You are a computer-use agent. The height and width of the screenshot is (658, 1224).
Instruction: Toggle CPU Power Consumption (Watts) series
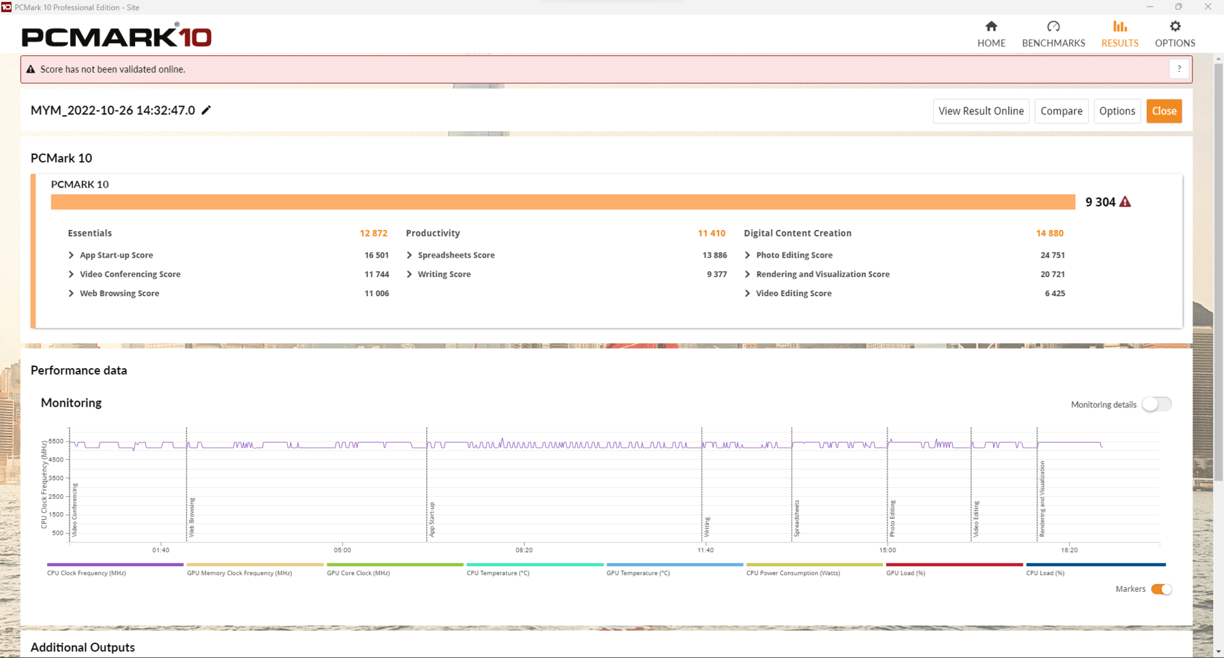[814, 569]
